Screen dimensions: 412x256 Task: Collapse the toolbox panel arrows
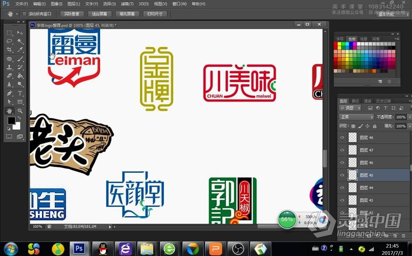tap(18, 22)
